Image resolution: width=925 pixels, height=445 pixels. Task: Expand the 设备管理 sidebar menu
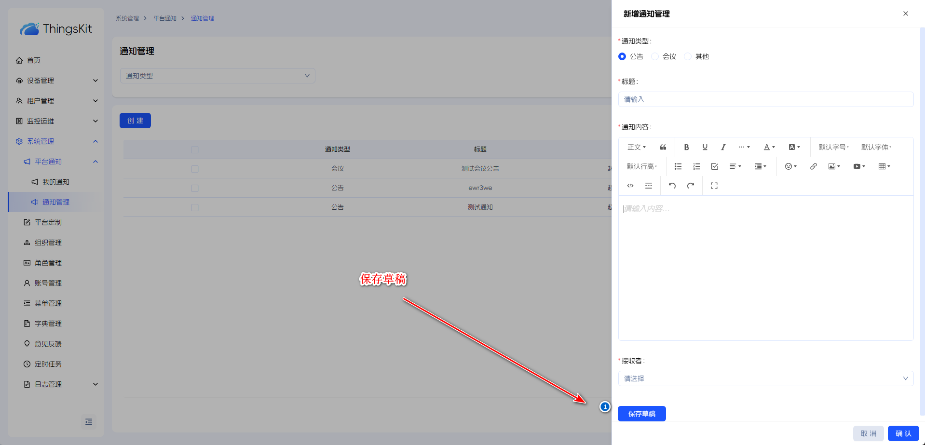[56, 81]
